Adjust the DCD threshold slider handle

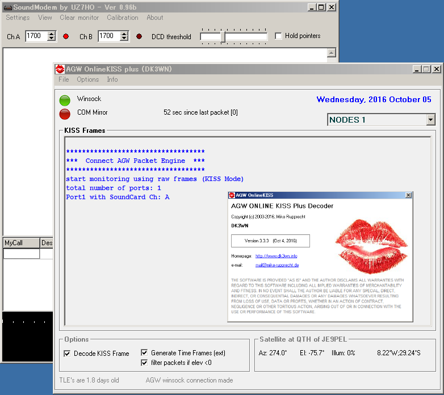coord(223,37)
